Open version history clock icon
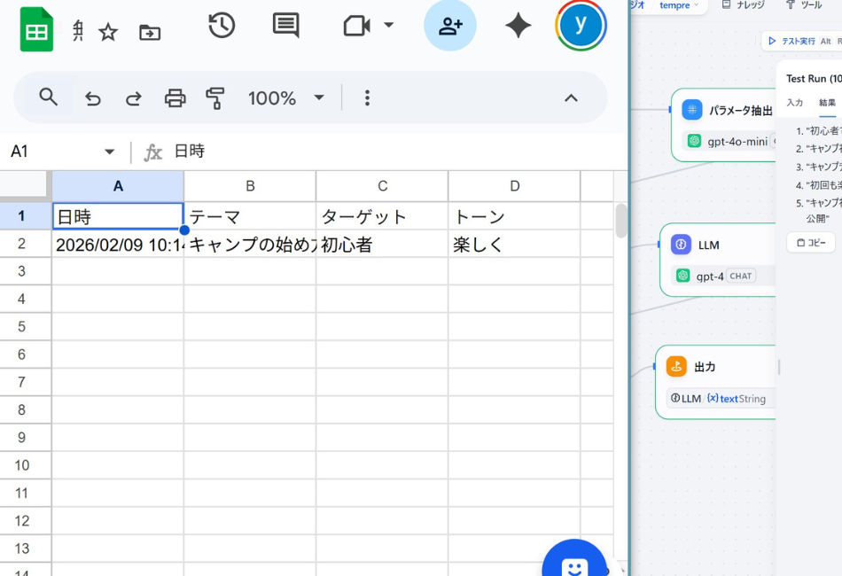The height and width of the screenshot is (576, 842). pyautogui.click(x=222, y=26)
